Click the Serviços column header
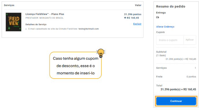 (x=9, y=5)
